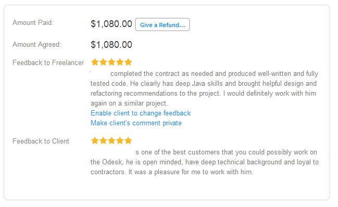Click the Feedback to Freelancer label
This screenshot has width=338, height=207.
[x=48, y=62]
